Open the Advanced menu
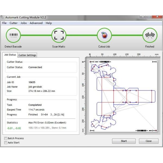 point(36,23)
